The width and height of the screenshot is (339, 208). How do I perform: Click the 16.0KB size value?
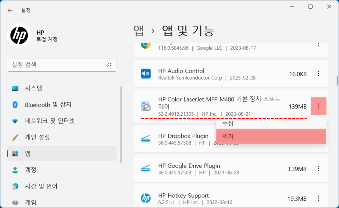(298, 74)
